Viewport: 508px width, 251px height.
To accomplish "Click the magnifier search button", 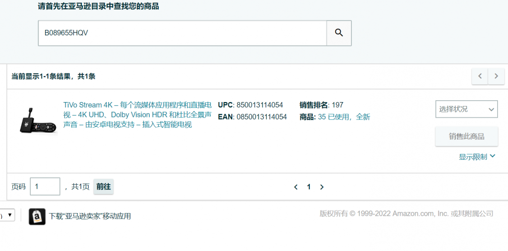I will 339,33.
